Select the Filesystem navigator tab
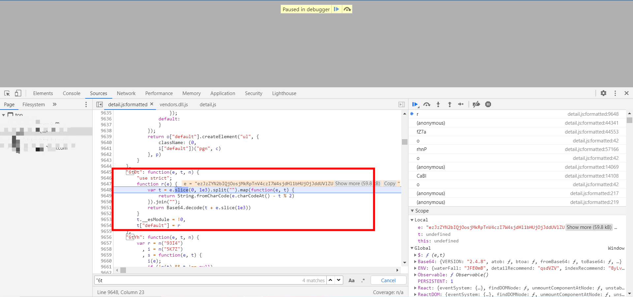This screenshot has height=297, width=633. 34,104
